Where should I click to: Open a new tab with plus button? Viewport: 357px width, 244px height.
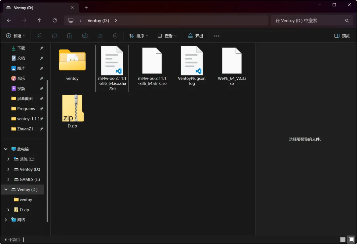click(86, 8)
